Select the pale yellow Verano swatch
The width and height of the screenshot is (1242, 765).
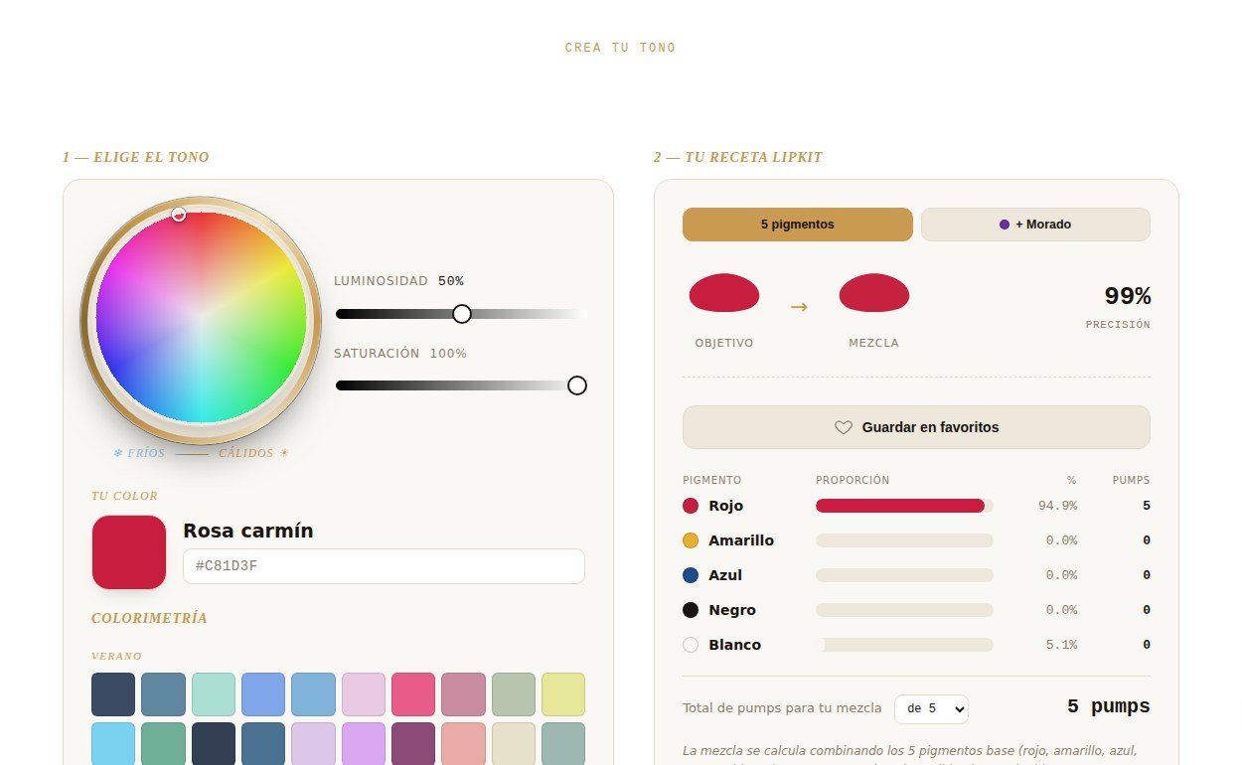pos(563,694)
